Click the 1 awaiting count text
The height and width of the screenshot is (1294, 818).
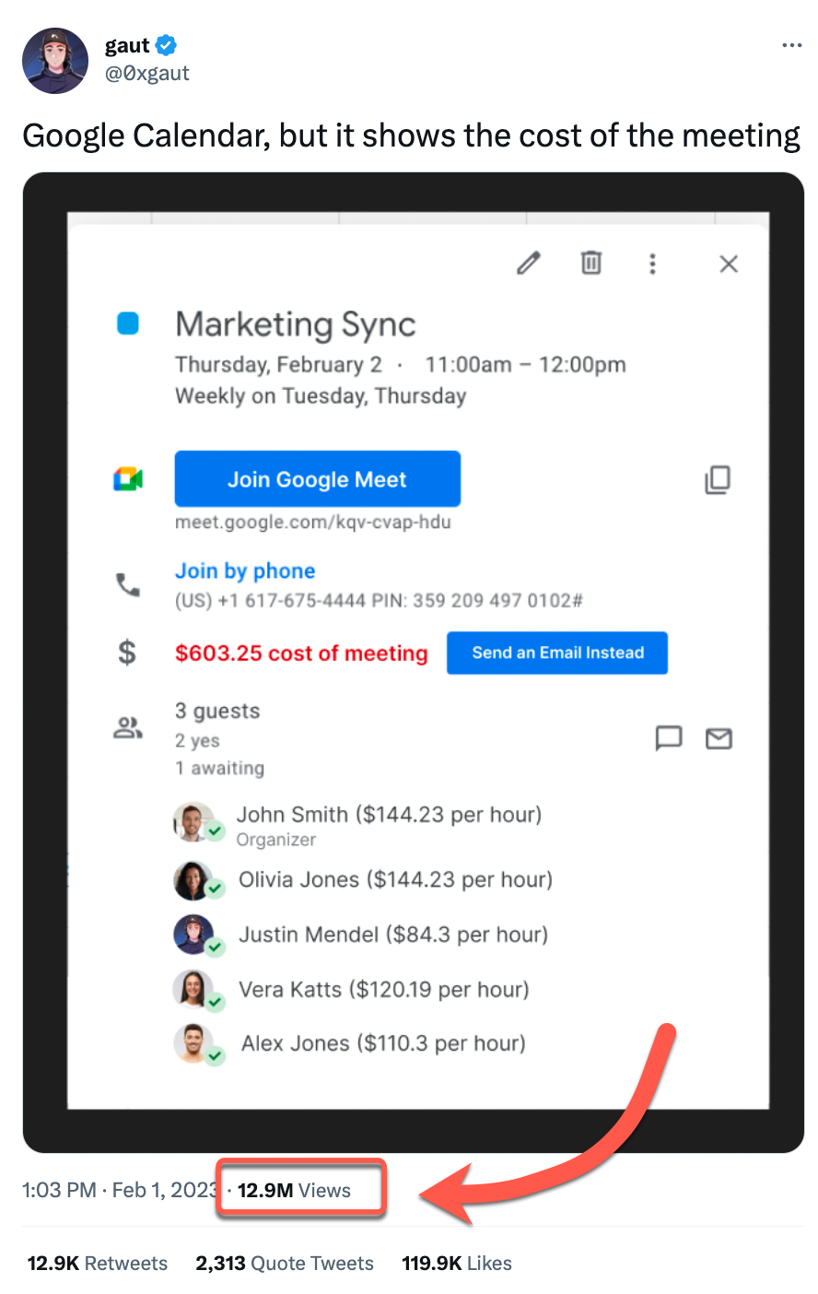click(x=219, y=769)
